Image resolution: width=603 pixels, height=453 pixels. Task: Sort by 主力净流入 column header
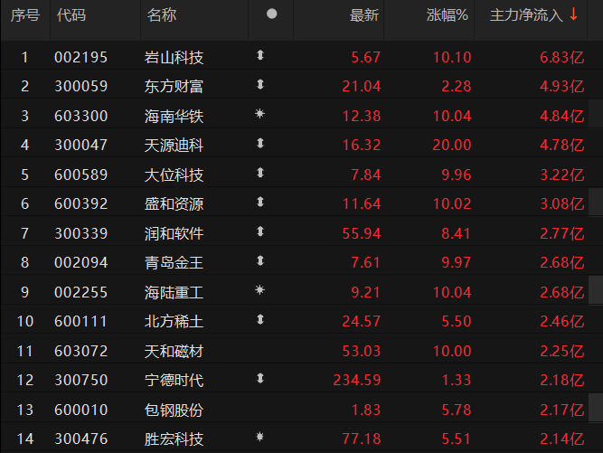(526, 15)
